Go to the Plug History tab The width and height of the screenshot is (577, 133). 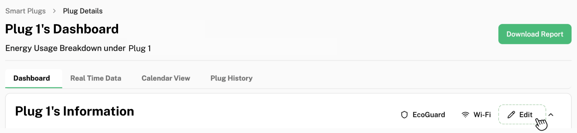(231, 78)
